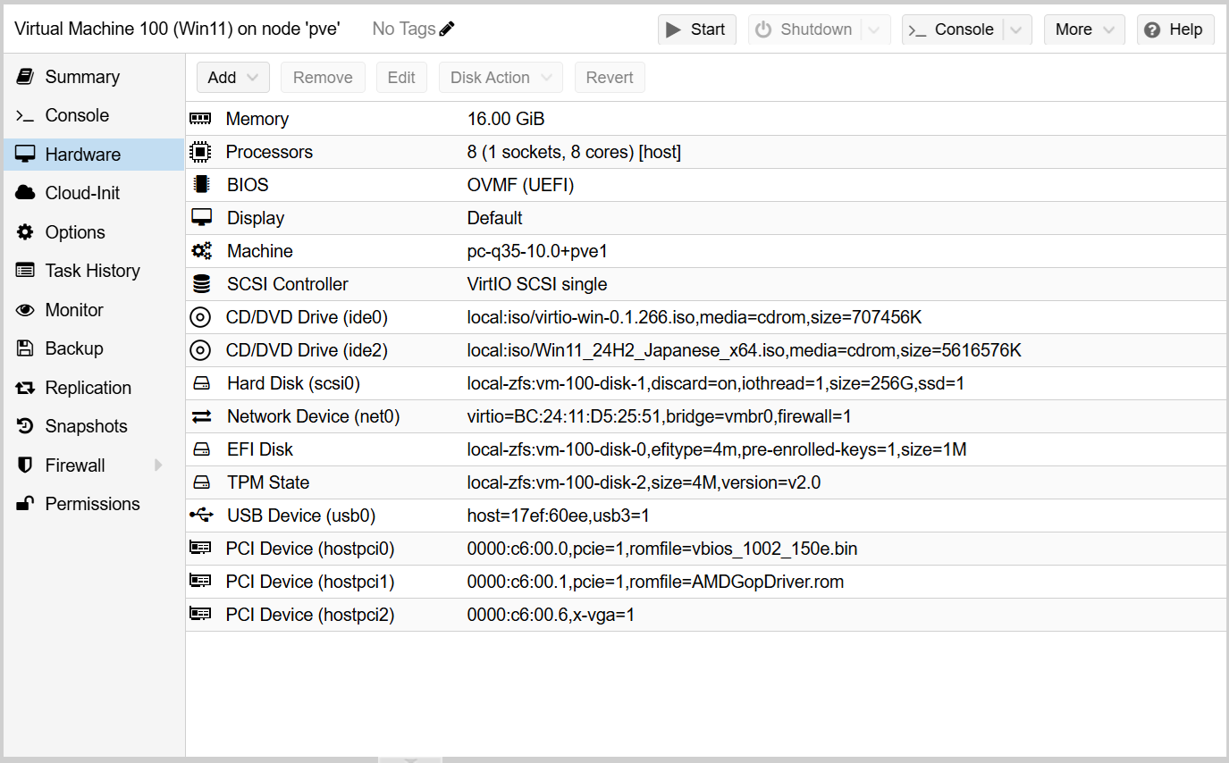
Task: Open the Options section
Action: click(x=93, y=232)
